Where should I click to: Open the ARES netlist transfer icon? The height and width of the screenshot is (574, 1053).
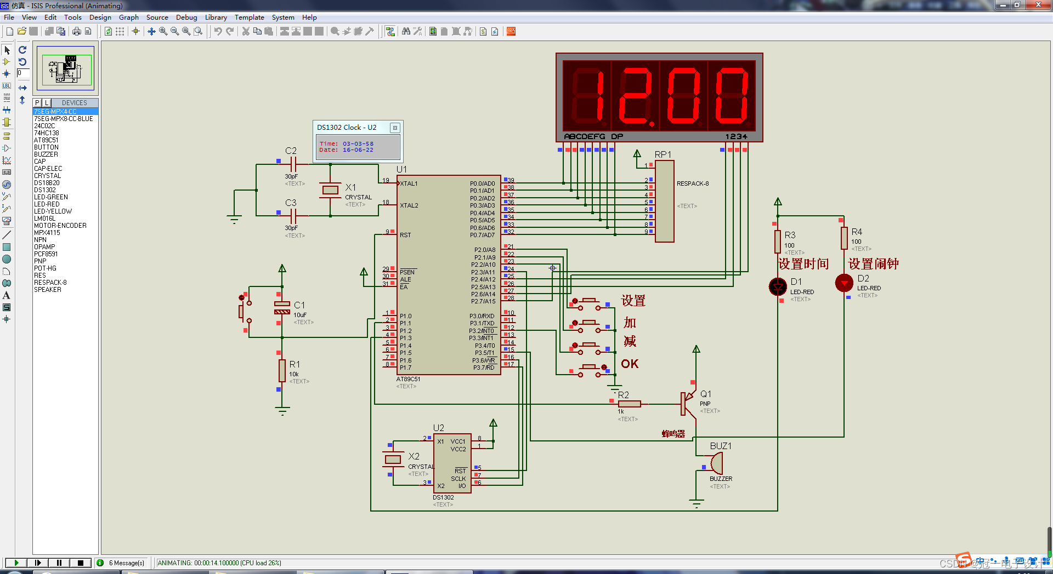[x=511, y=31]
